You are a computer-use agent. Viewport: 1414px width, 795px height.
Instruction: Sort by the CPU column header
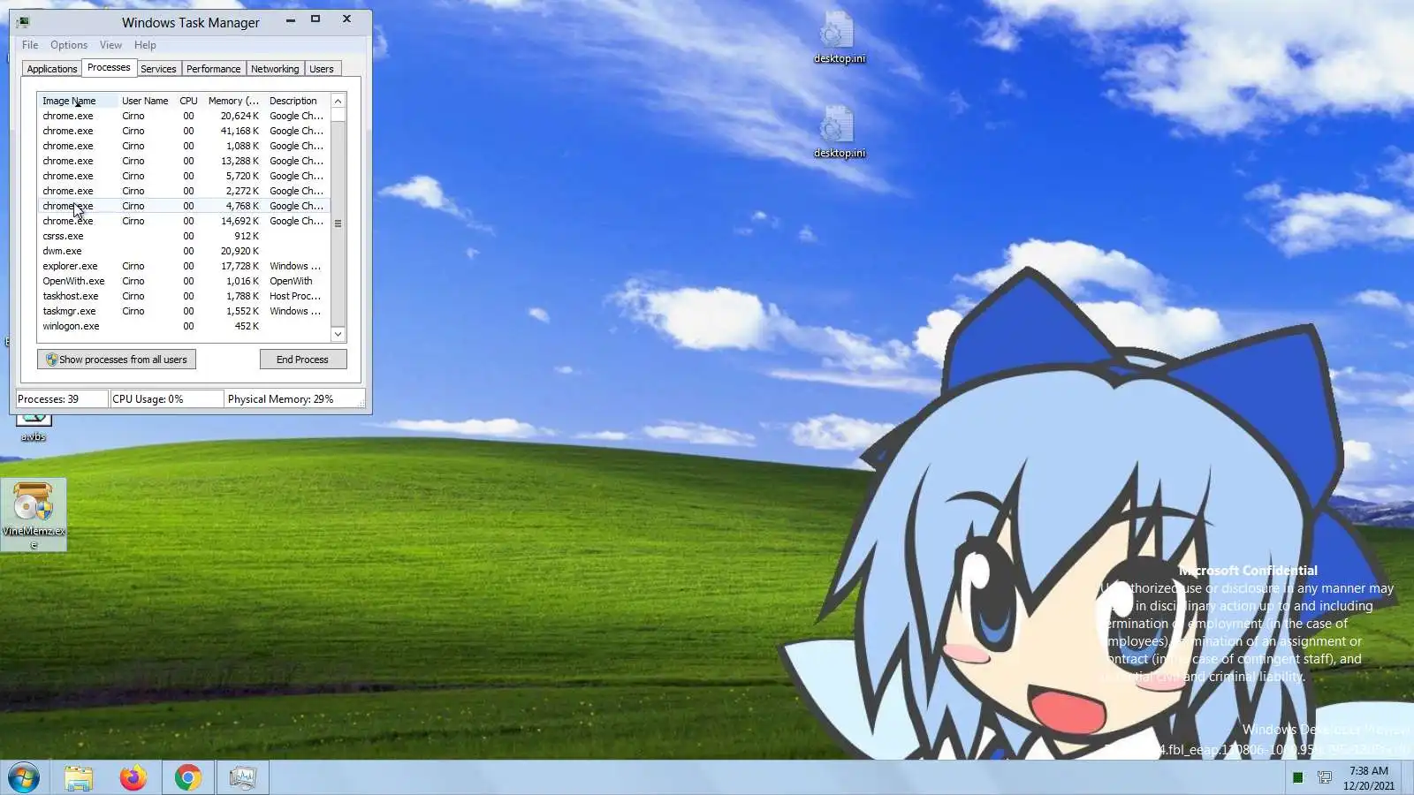[x=188, y=101]
